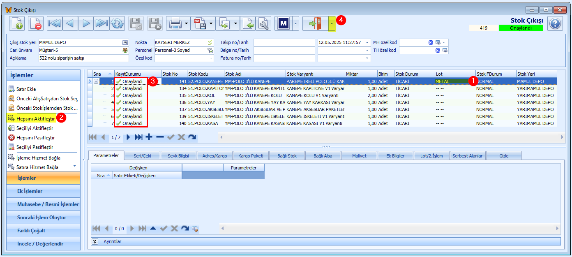This screenshot has height=257, width=572.
Task: Click Hepsini Pasifleştir
Action: 35,137
